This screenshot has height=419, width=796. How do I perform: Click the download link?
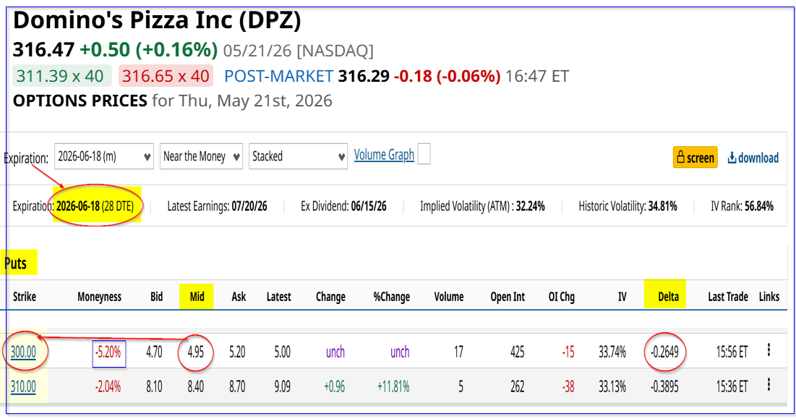point(753,158)
